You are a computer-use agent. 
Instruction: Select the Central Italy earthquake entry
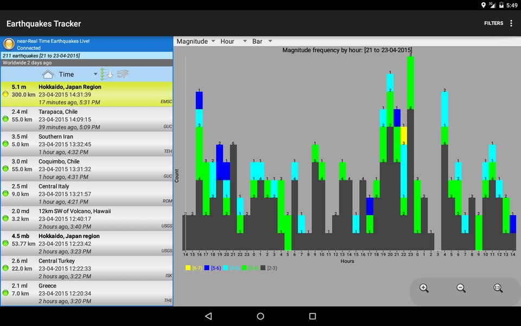coord(87,194)
